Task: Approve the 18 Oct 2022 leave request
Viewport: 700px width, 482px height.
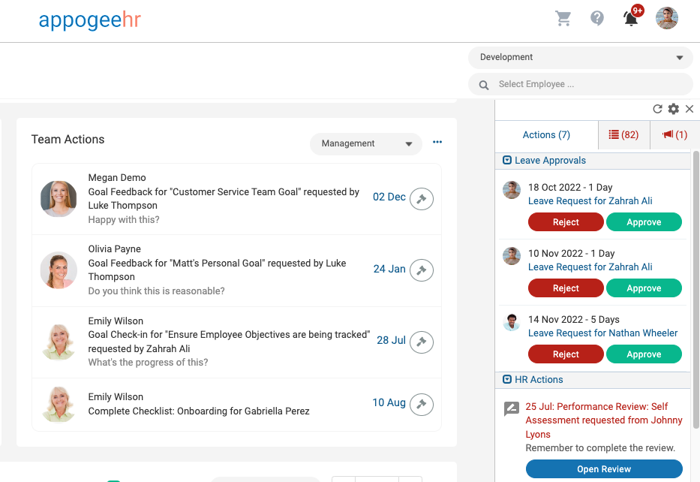Action: (x=644, y=222)
